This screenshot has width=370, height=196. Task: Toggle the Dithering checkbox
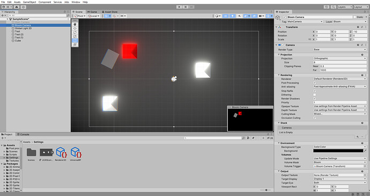(x=315, y=95)
